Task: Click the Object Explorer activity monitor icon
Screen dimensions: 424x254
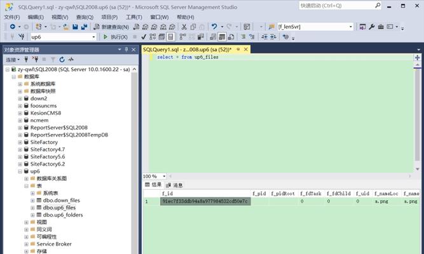Action: coord(71,60)
